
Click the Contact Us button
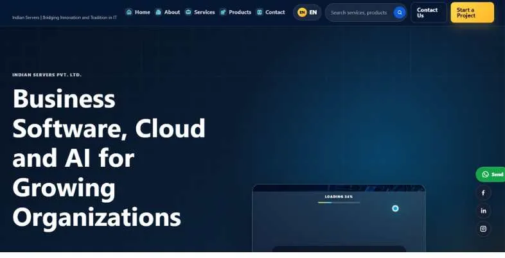(429, 13)
